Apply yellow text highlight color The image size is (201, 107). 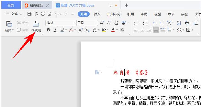(104, 30)
